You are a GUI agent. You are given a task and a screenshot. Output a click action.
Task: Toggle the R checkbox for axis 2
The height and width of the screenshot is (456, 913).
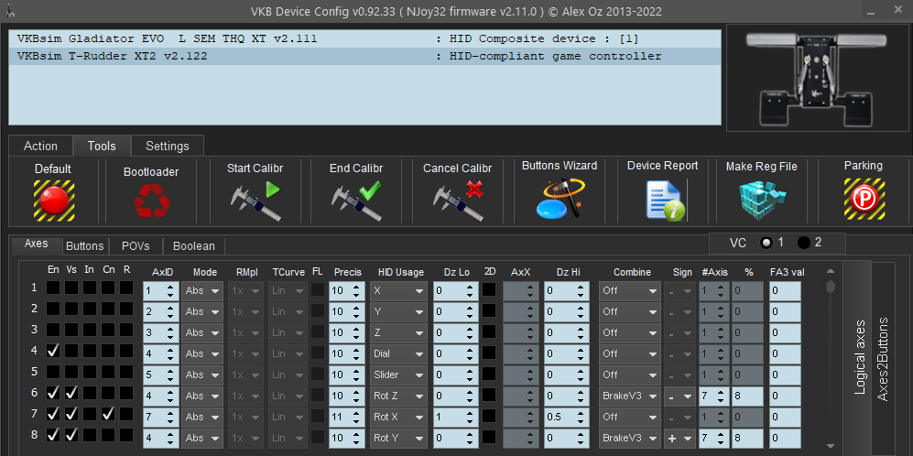click(x=126, y=309)
